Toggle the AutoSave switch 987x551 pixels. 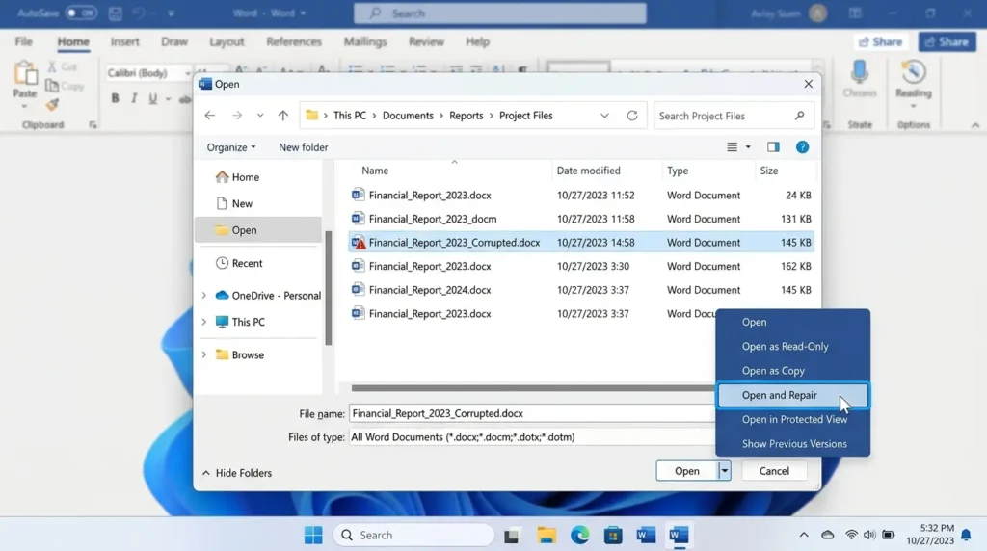tap(81, 13)
